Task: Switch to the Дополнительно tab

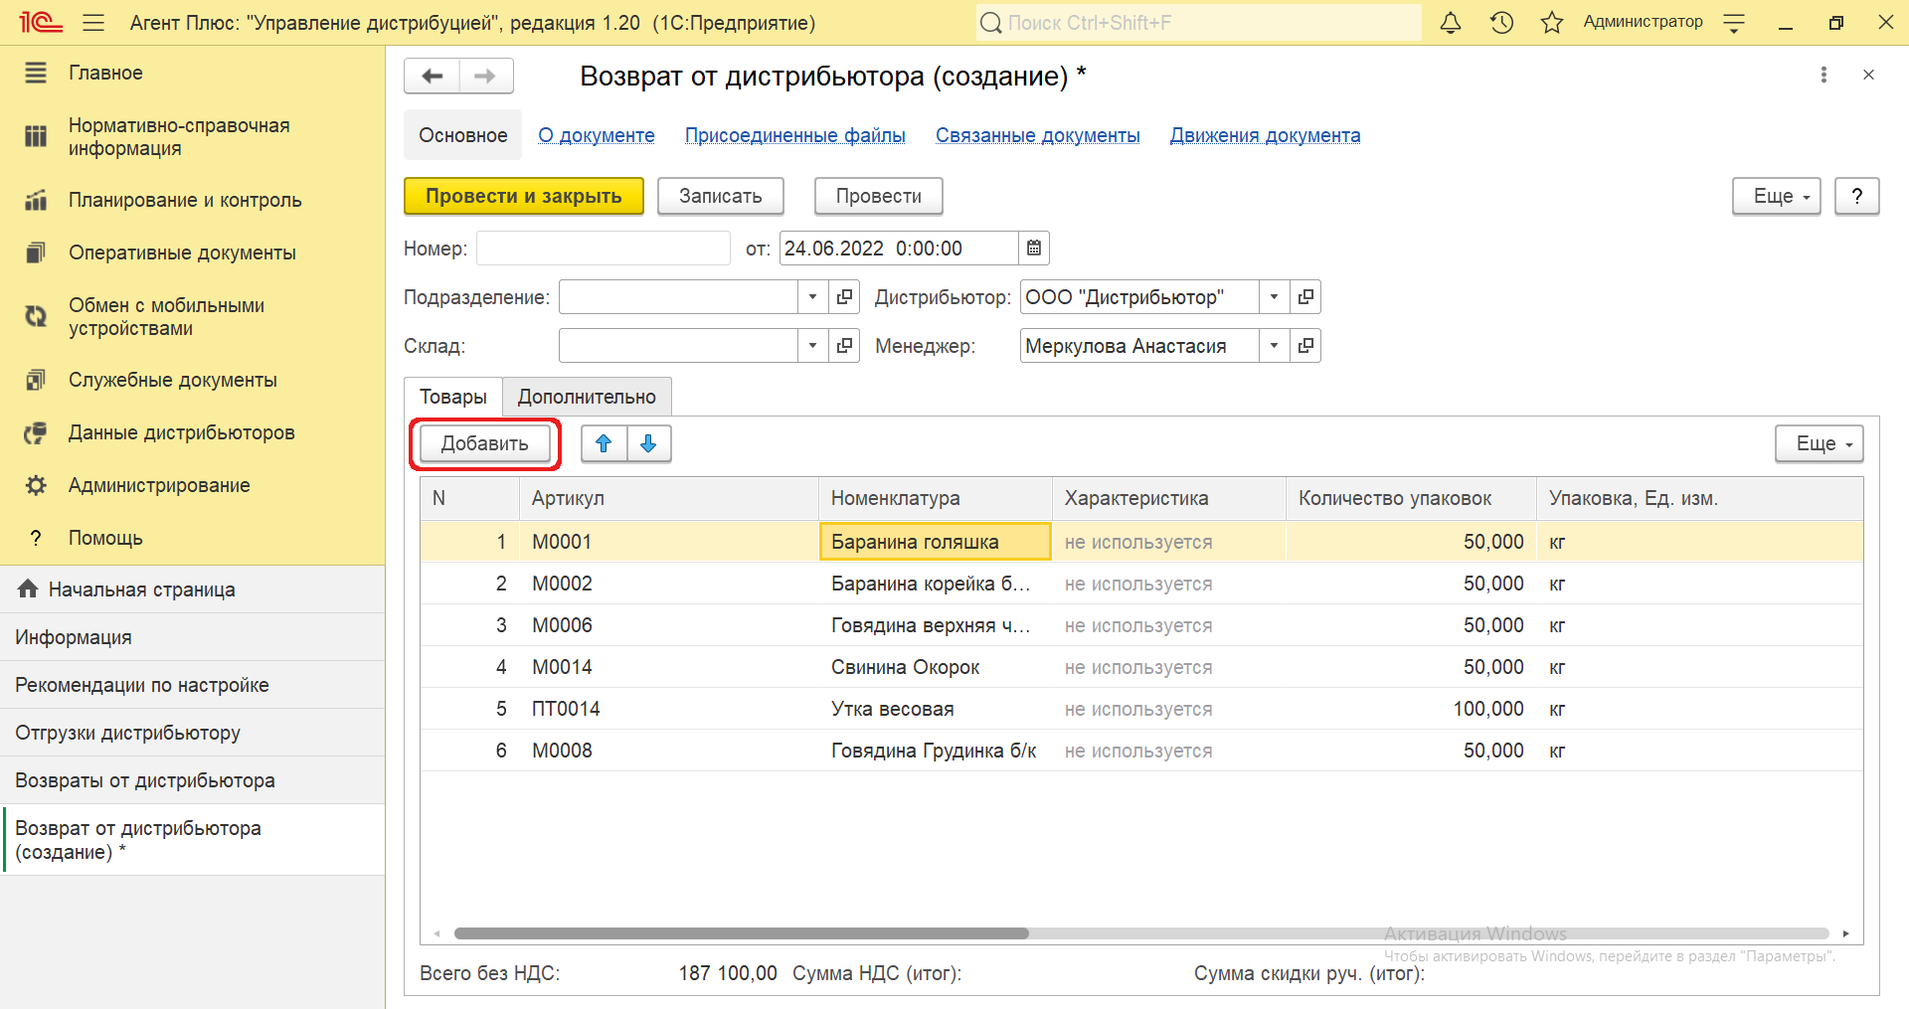Action: [587, 397]
